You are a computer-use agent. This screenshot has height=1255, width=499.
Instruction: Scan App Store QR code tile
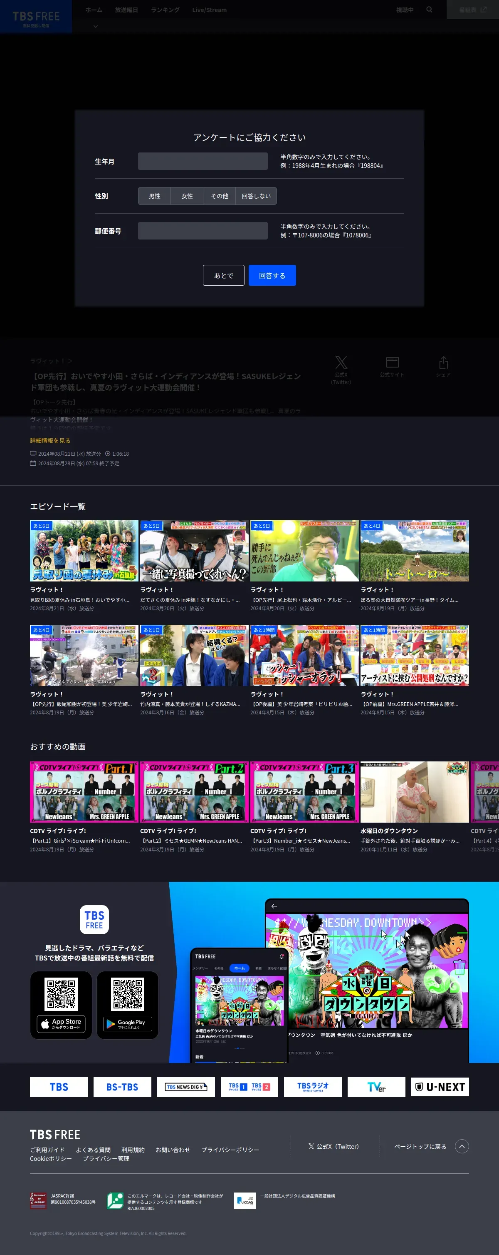point(61,994)
